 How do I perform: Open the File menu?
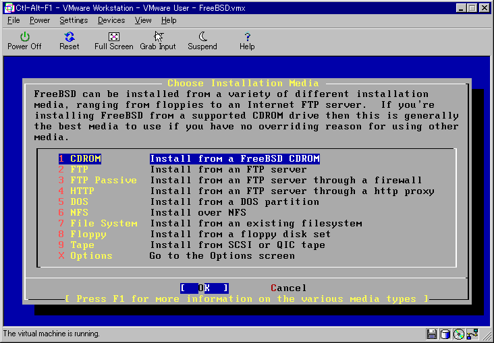pyautogui.click(x=13, y=20)
